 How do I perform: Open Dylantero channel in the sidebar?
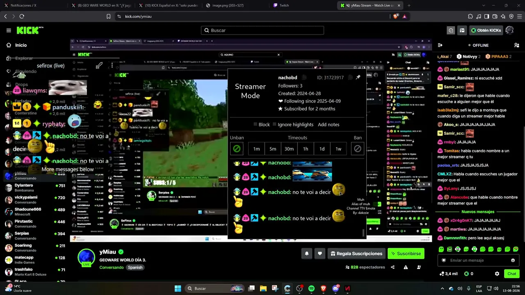coord(35,188)
